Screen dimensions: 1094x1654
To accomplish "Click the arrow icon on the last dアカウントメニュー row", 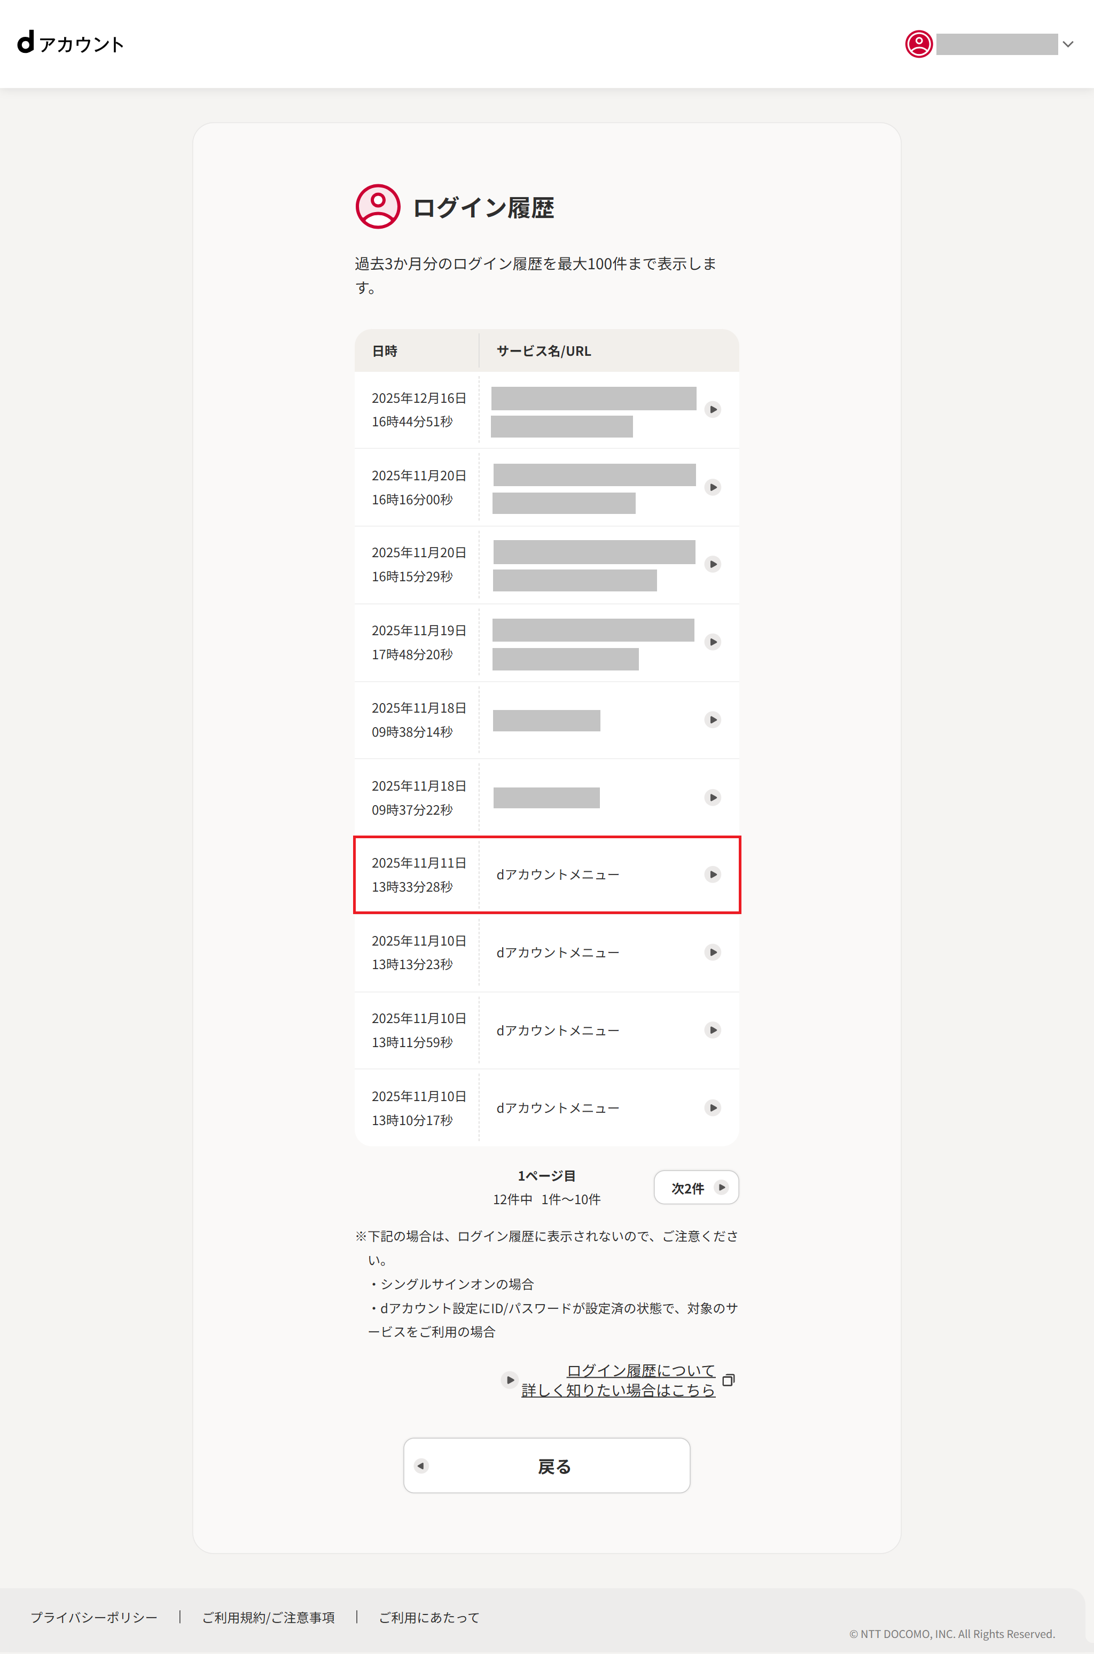I will tap(713, 1108).
